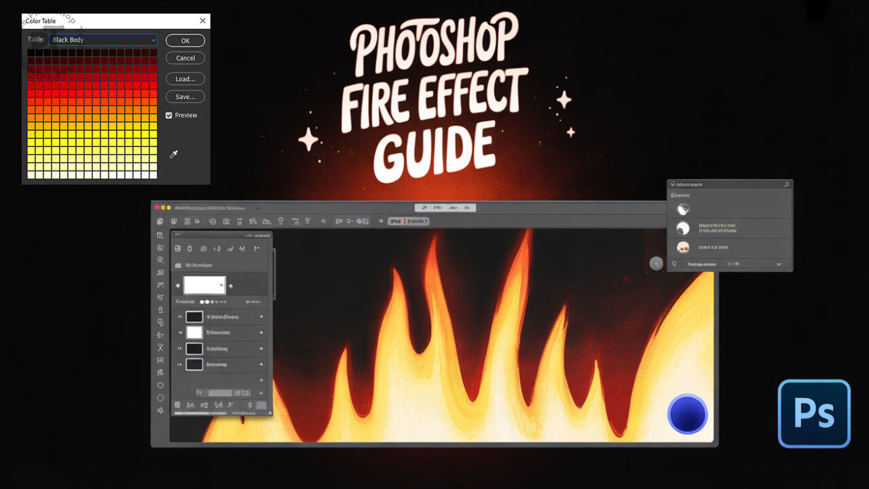The width and height of the screenshot is (869, 489).
Task: Open the Table dropdown showing Black Body
Action: 103,40
